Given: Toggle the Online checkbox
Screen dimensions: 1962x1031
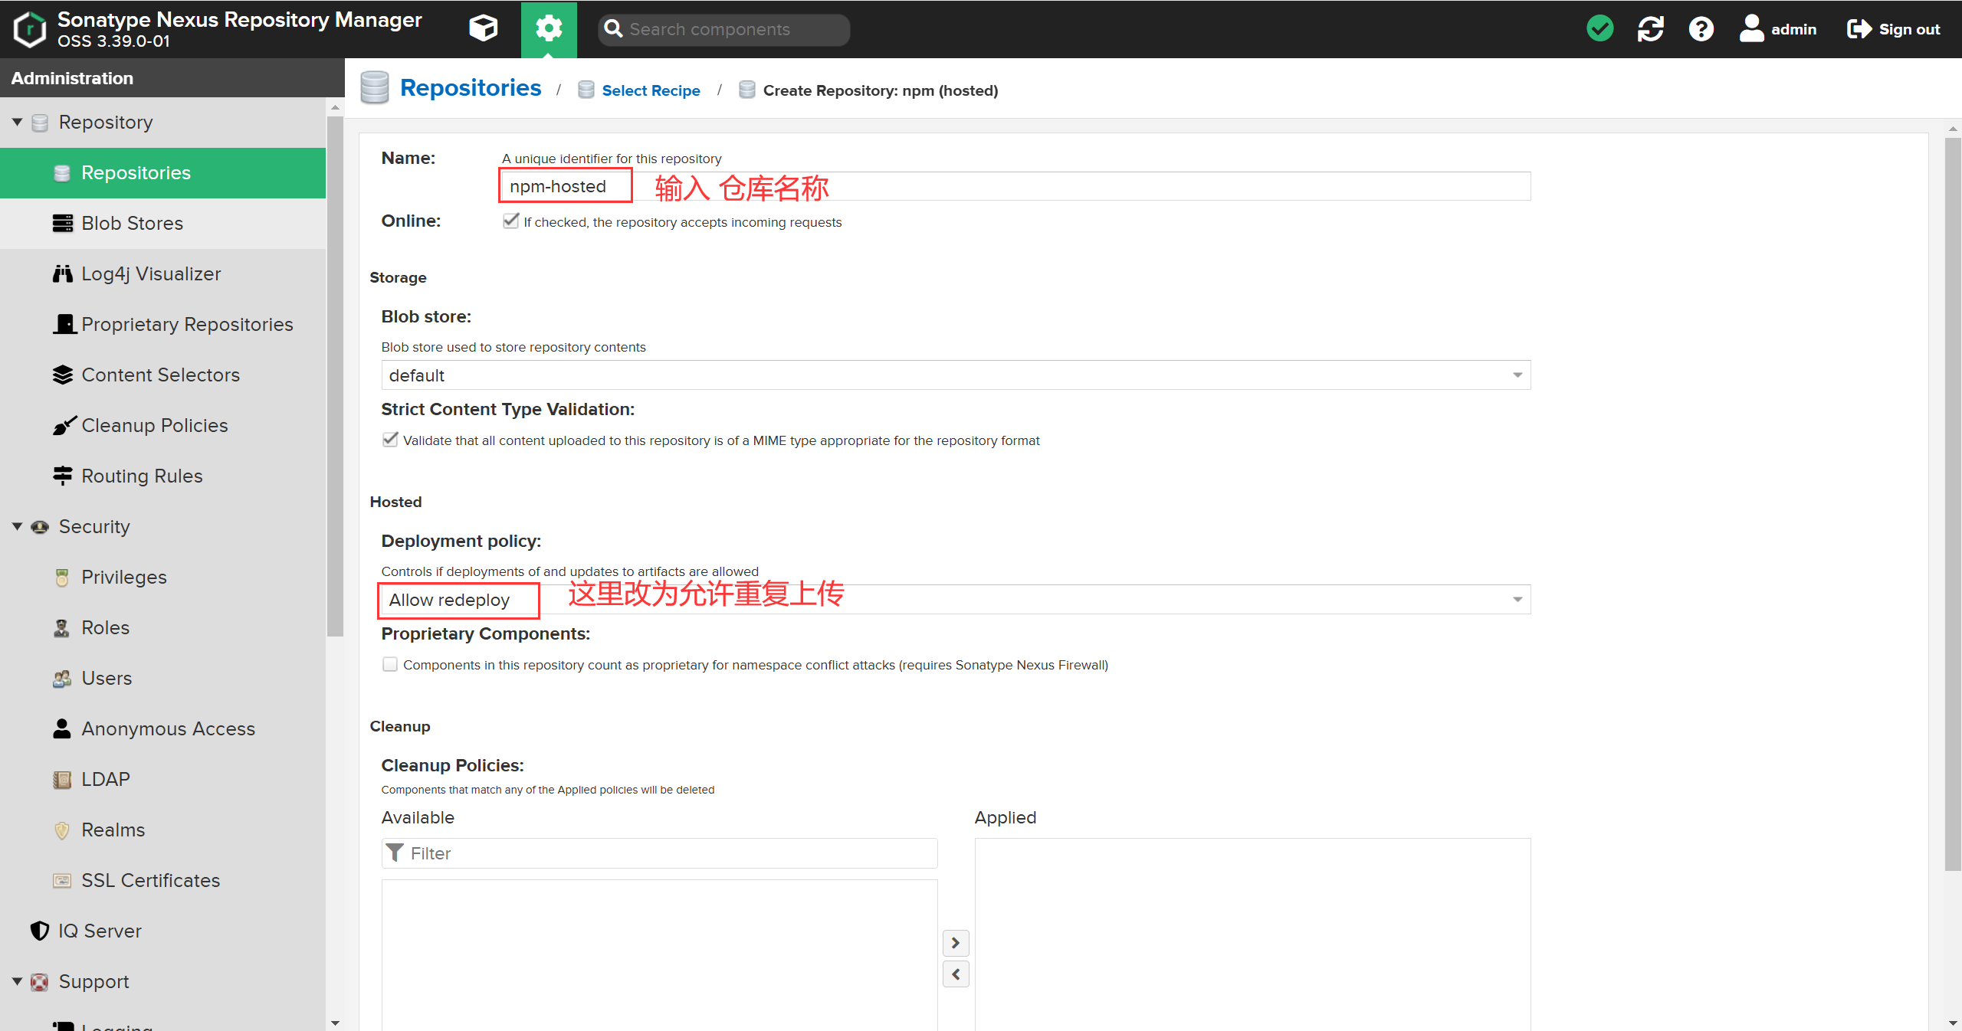Looking at the screenshot, I should click(x=510, y=221).
